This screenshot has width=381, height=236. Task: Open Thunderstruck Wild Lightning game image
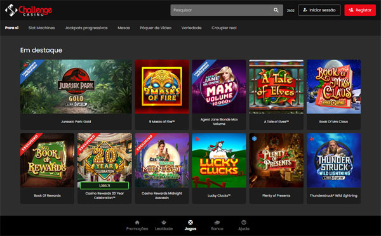click(333, 161)
